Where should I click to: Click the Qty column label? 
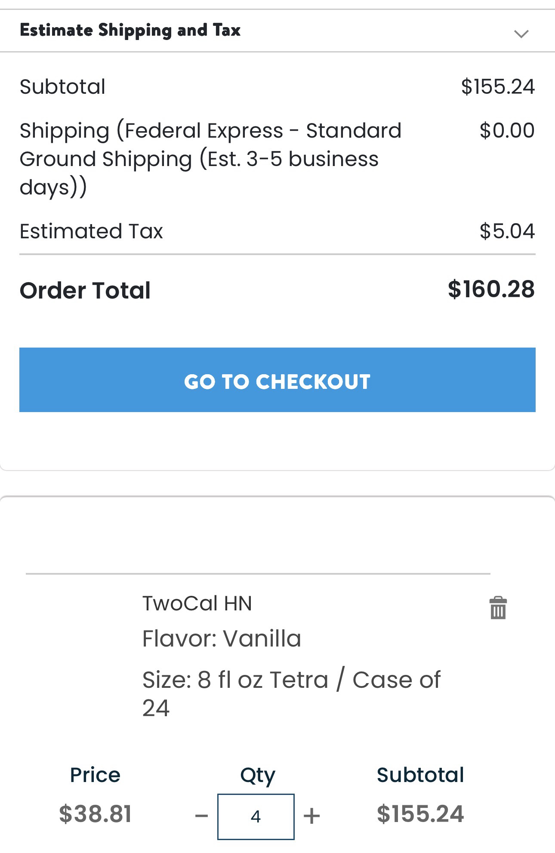pyautogui.click(x=257, y=776)
